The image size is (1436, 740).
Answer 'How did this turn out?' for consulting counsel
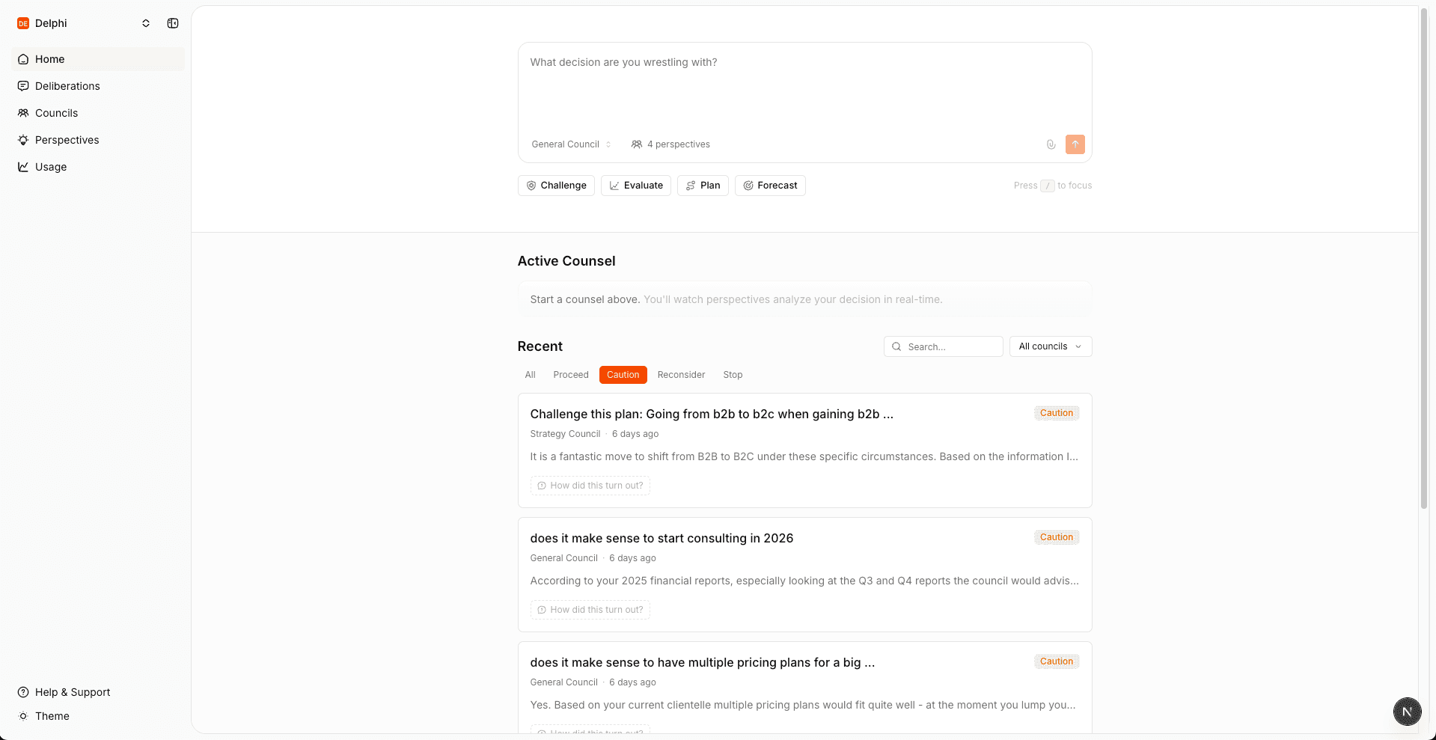coord(590,610)
